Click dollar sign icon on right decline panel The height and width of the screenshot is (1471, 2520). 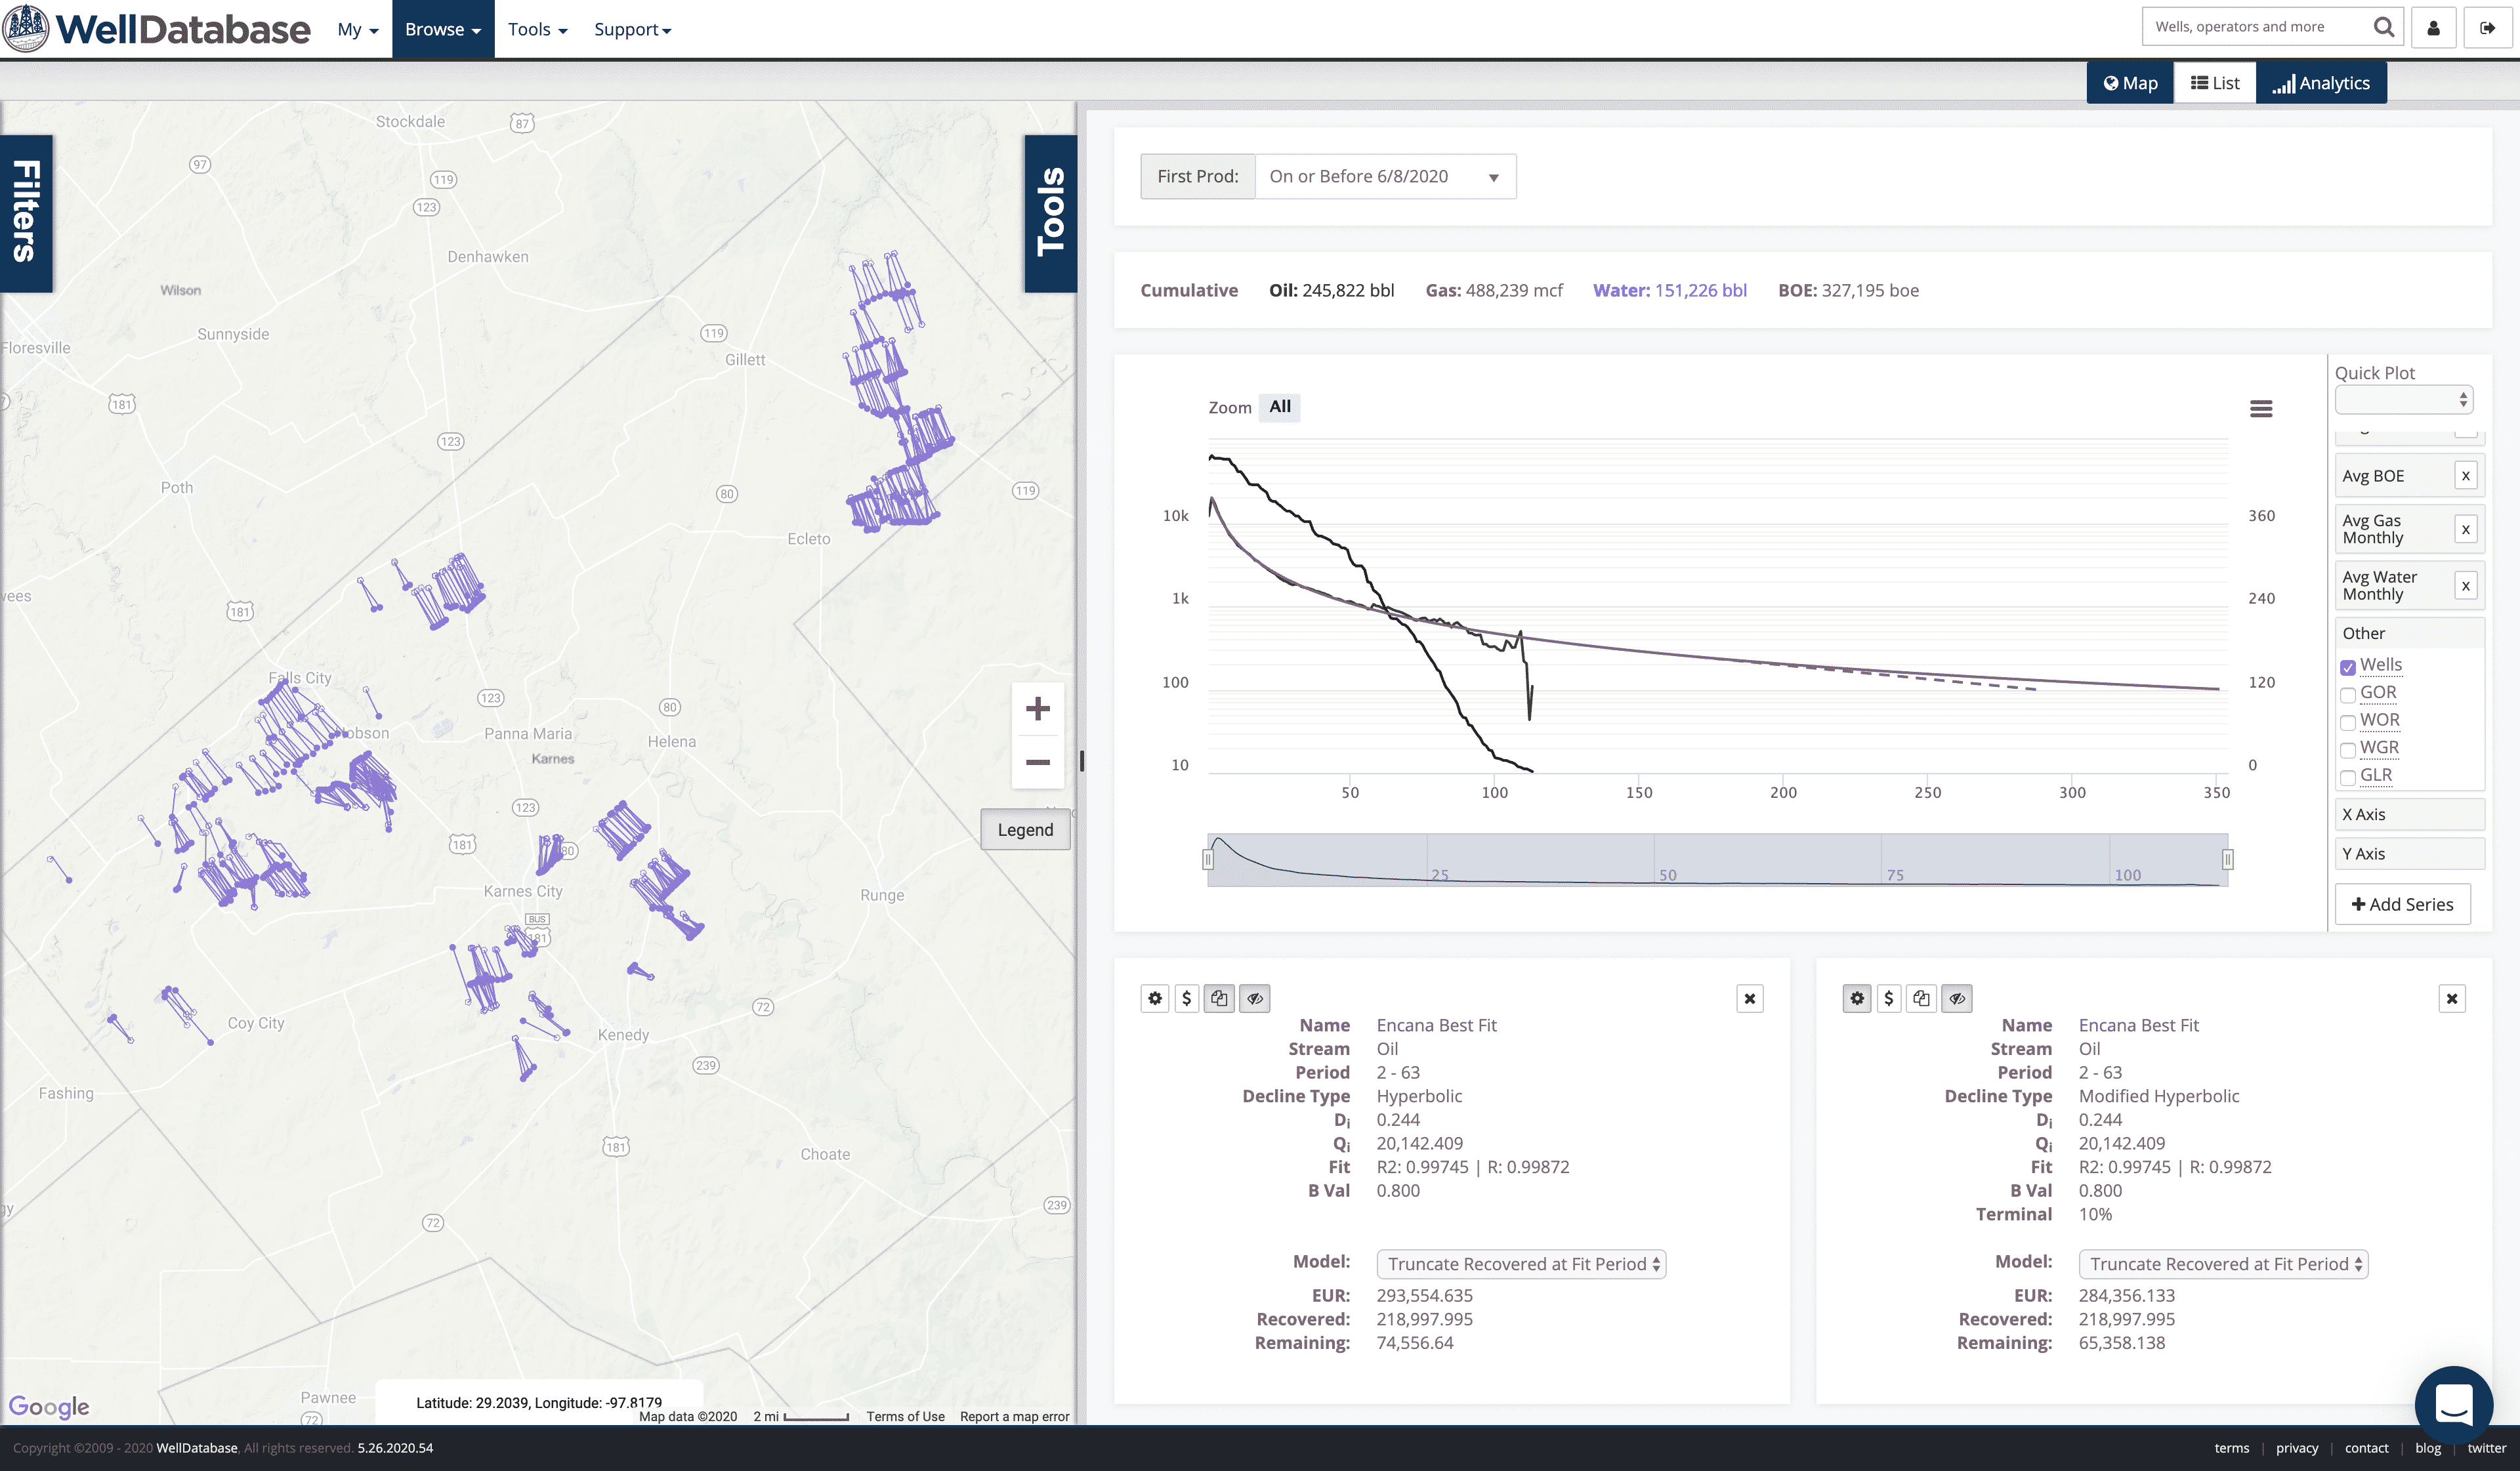point(1888,998)
